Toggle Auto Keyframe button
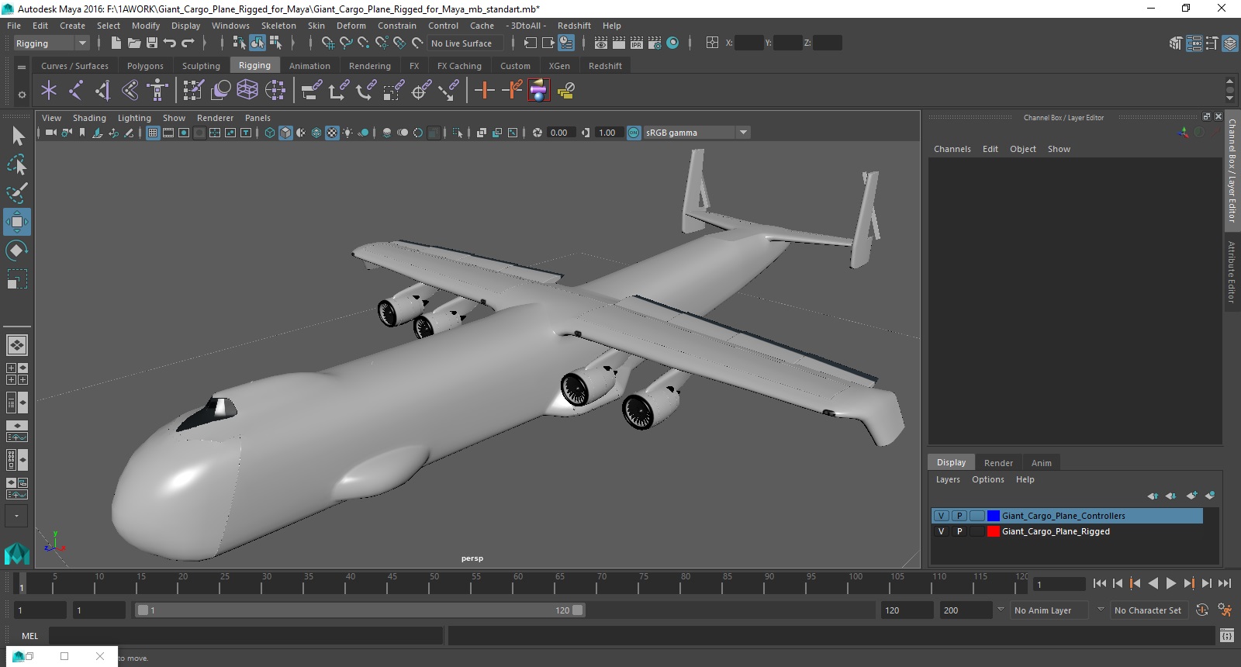The width and height of the screenshot is (1241, 667). [1201, 610]
